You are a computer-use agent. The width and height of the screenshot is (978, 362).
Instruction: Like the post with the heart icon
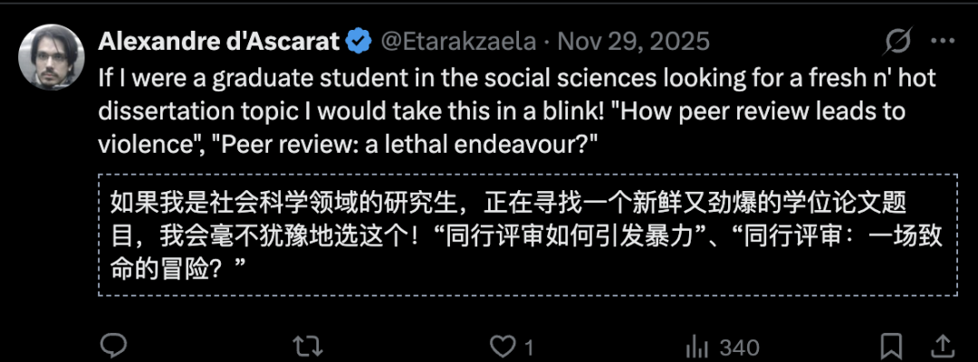pos(501,346)
